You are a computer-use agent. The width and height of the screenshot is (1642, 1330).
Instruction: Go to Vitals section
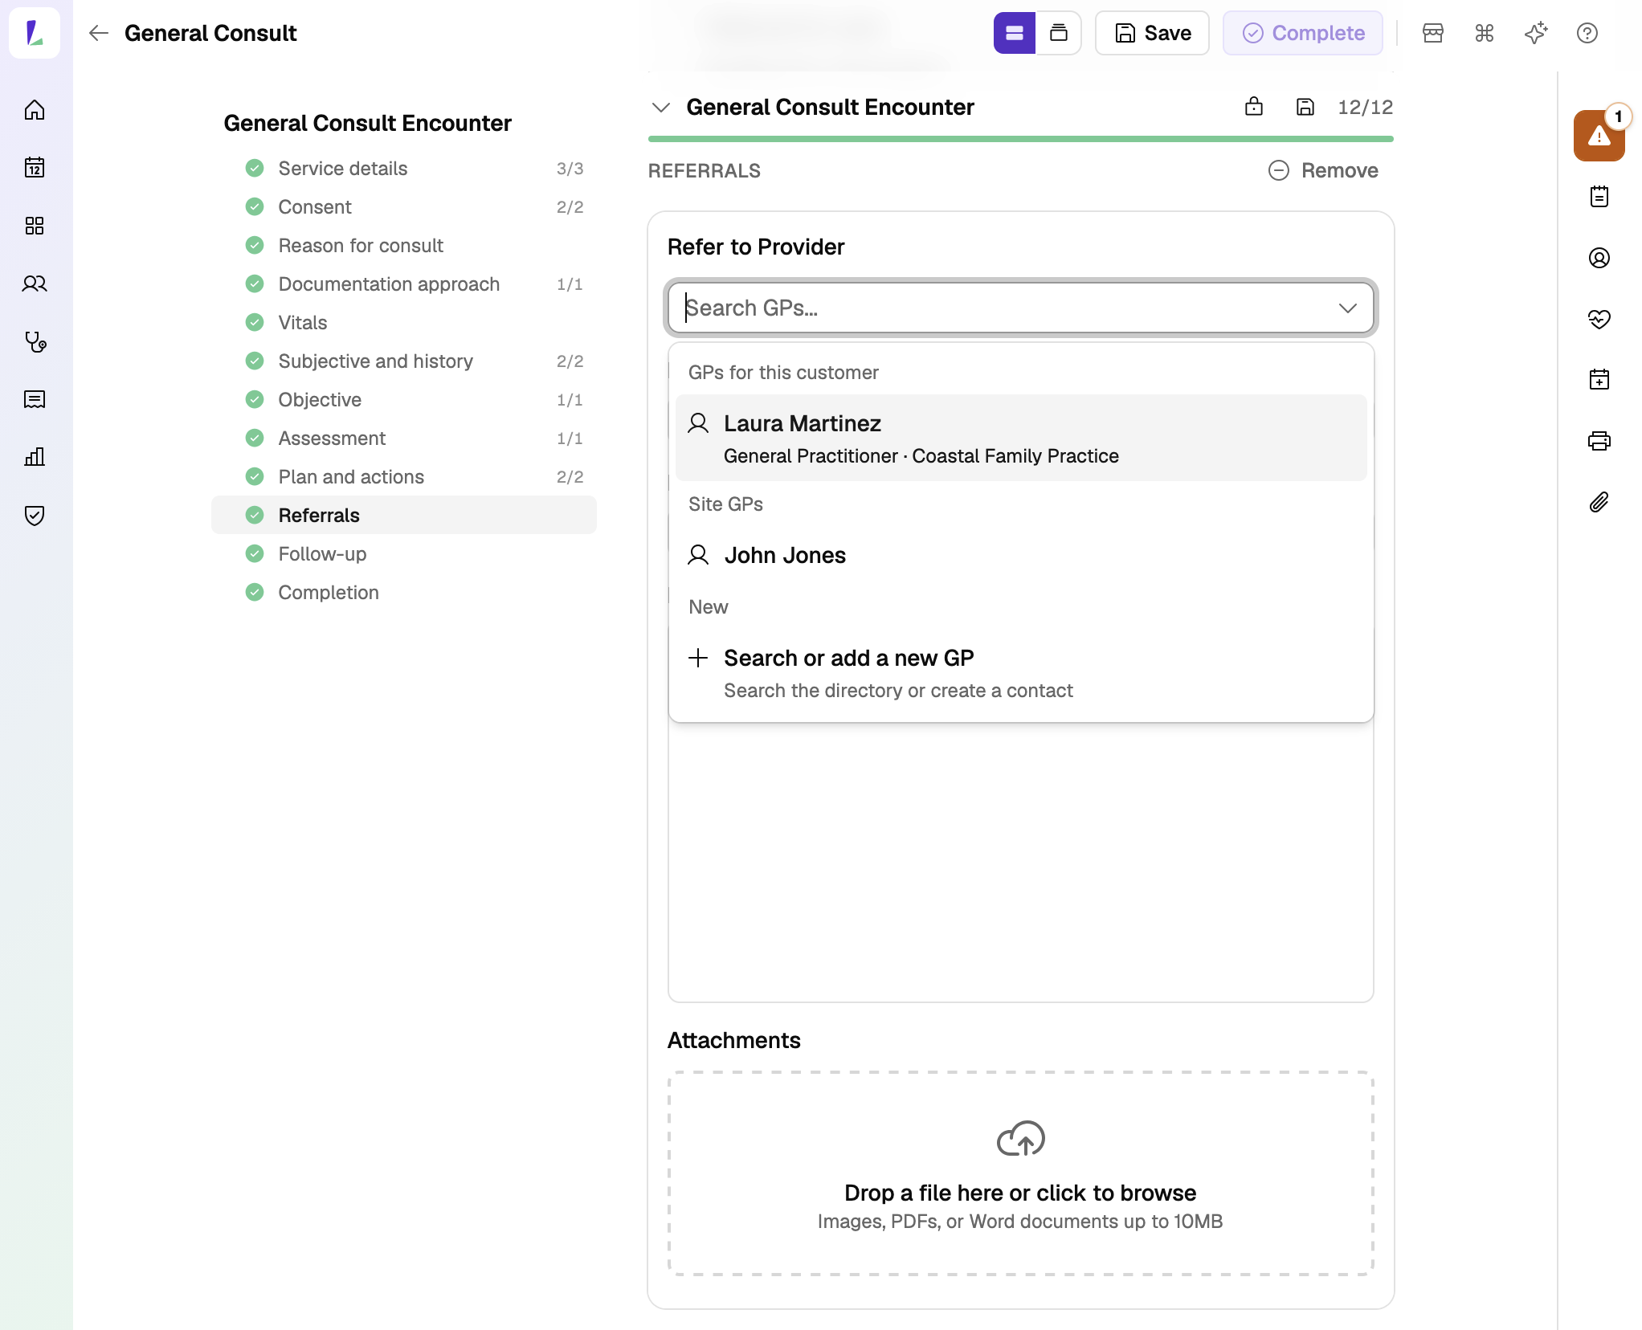click(404, 322)
